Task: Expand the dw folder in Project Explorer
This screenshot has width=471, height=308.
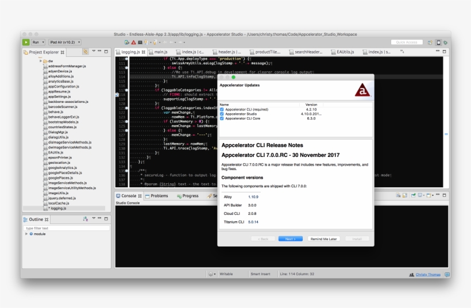Action: 41,61
